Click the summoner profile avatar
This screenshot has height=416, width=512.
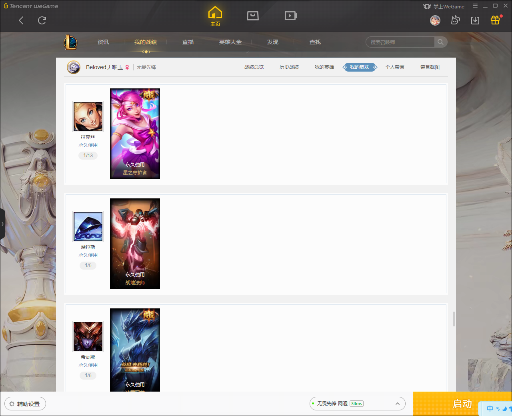click(74, 67)
